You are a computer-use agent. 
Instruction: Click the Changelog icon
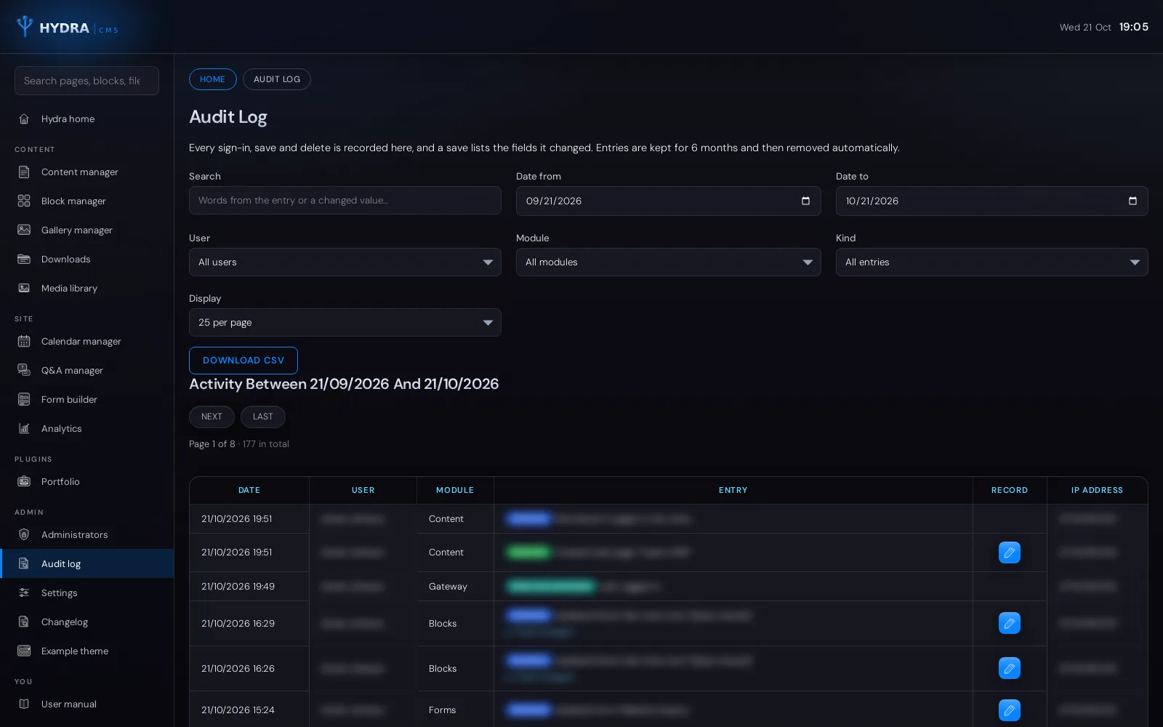[24, 622]
